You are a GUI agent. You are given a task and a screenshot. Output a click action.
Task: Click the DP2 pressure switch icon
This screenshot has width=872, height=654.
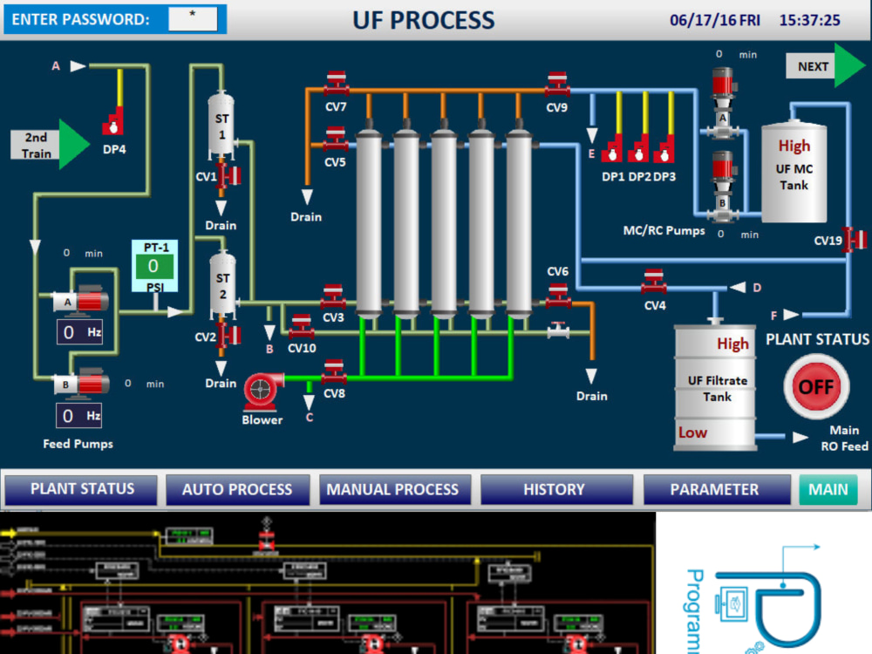(638, 148)
